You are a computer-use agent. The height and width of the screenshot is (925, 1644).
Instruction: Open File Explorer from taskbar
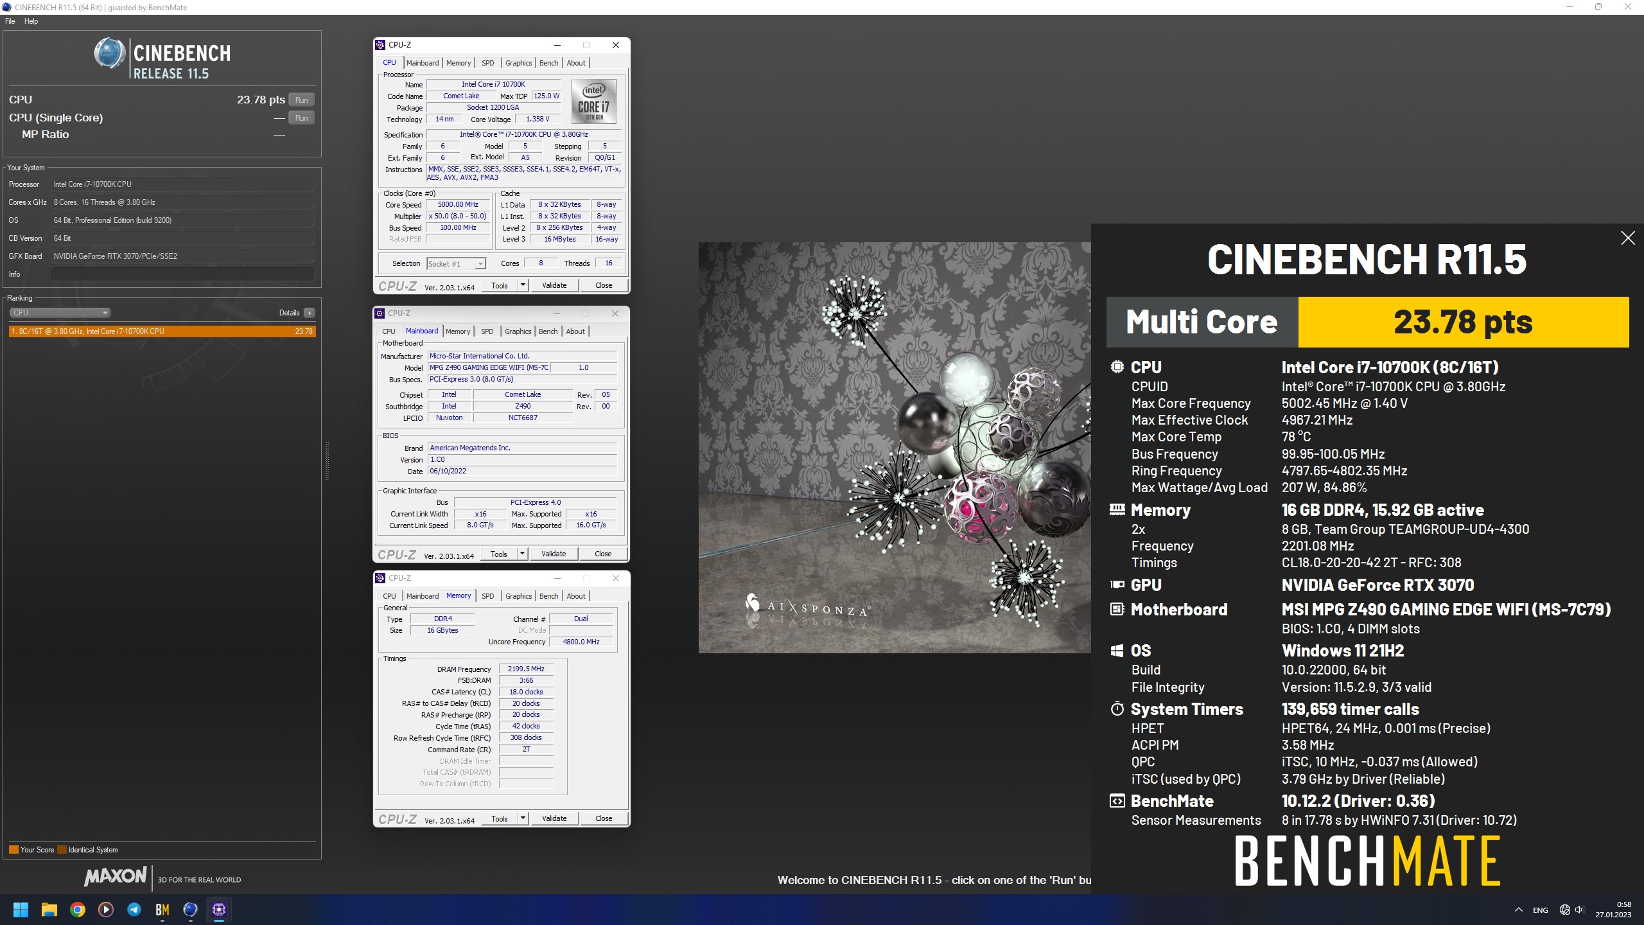[x=49, y=910]
